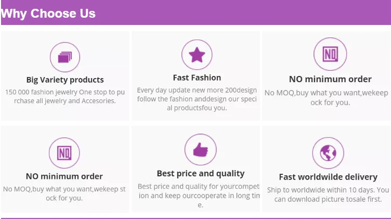The height and width of the screenshot is (219, 391).
Task: Click NO minimum order heading below Big Variety products
Action: click(64, 176)
